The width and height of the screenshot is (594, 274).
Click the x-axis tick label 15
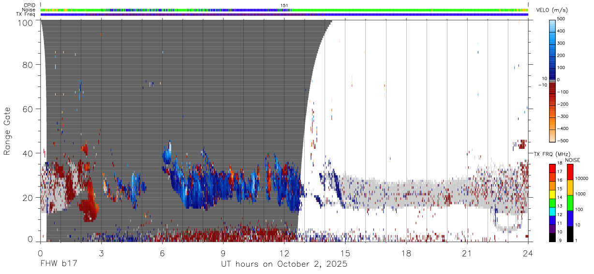coord(345,253)
